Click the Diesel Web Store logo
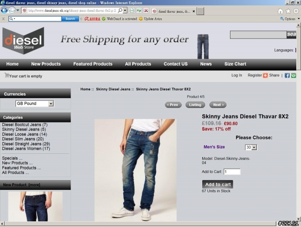 click(23, 41)
